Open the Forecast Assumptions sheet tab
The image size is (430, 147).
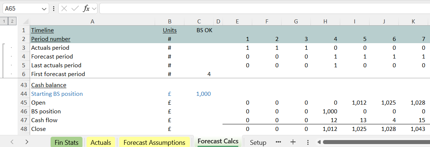tap(154, 142)
